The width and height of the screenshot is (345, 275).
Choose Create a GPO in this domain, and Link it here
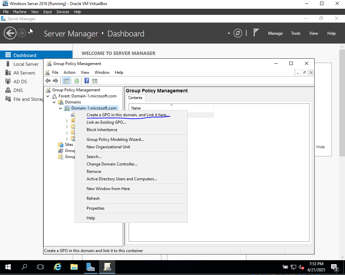pyautogui.click(x=131, y=115)
